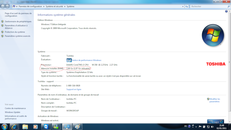Viewport: 231px width, 130px height.
Task: Open Page d'accueil du panneau de configuration
Action: coord(18,15)
